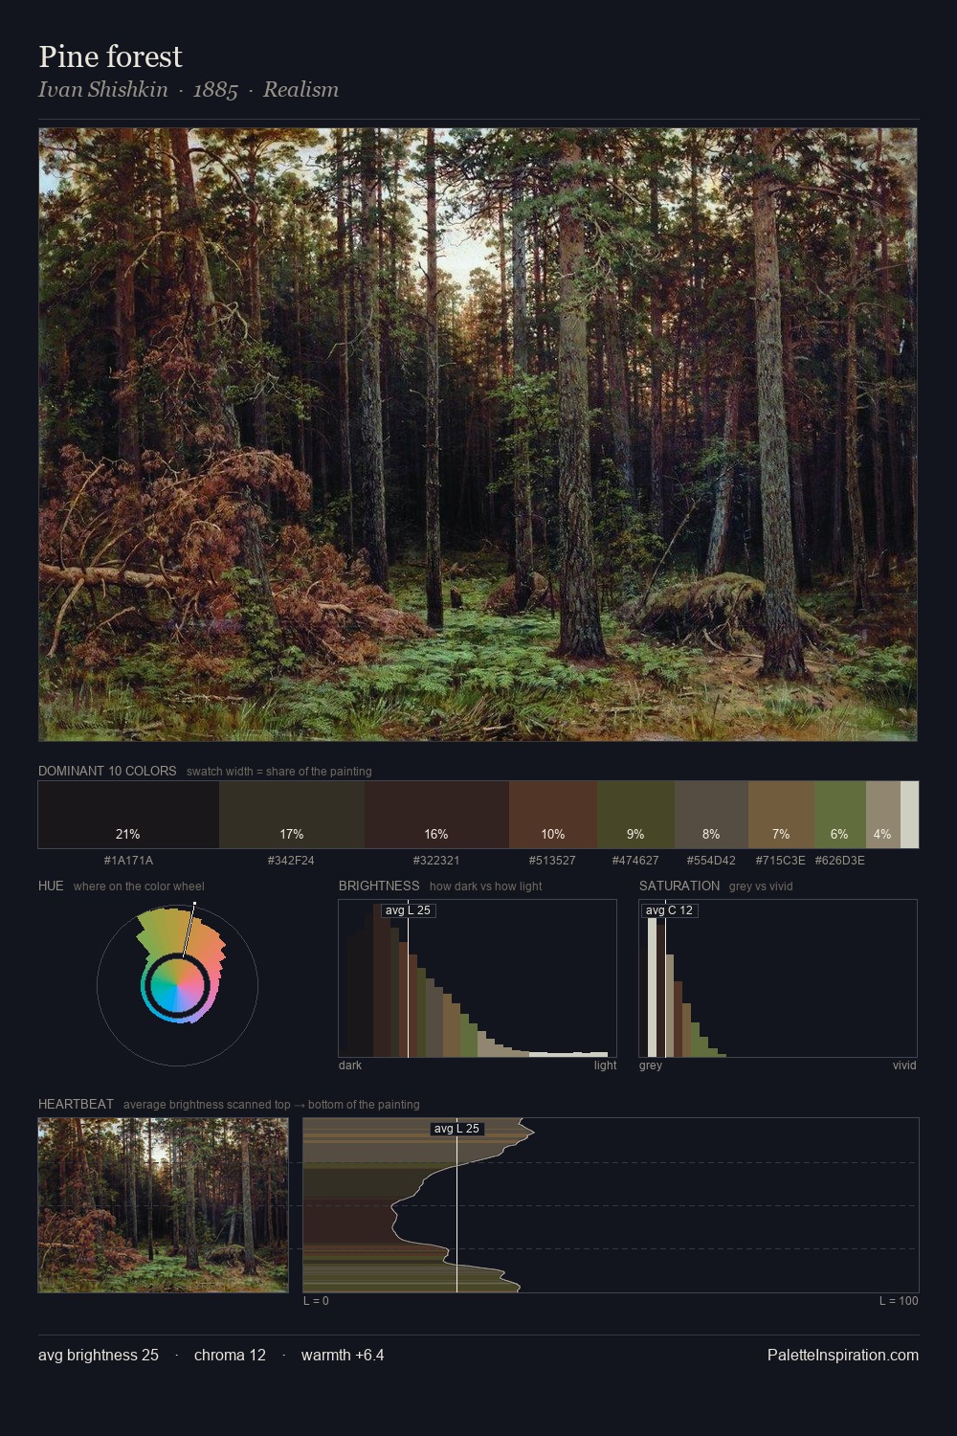Click the Pine forest title
957x1436 pixels.
pyautogui.click(x=110, y=56)
